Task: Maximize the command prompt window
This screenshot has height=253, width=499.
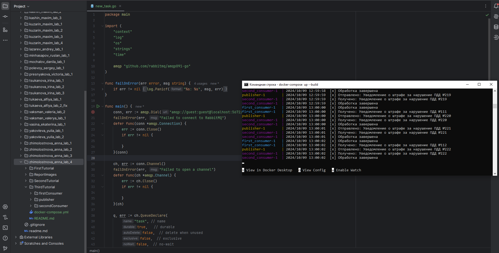Action: coord(479,84)
